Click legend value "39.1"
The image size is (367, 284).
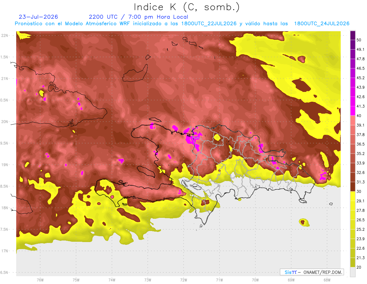pyautogui.click(x=360, y=125)
